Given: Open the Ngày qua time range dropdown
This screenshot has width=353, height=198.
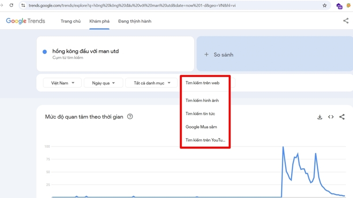Looking at the screenshot, I should 103,83.
